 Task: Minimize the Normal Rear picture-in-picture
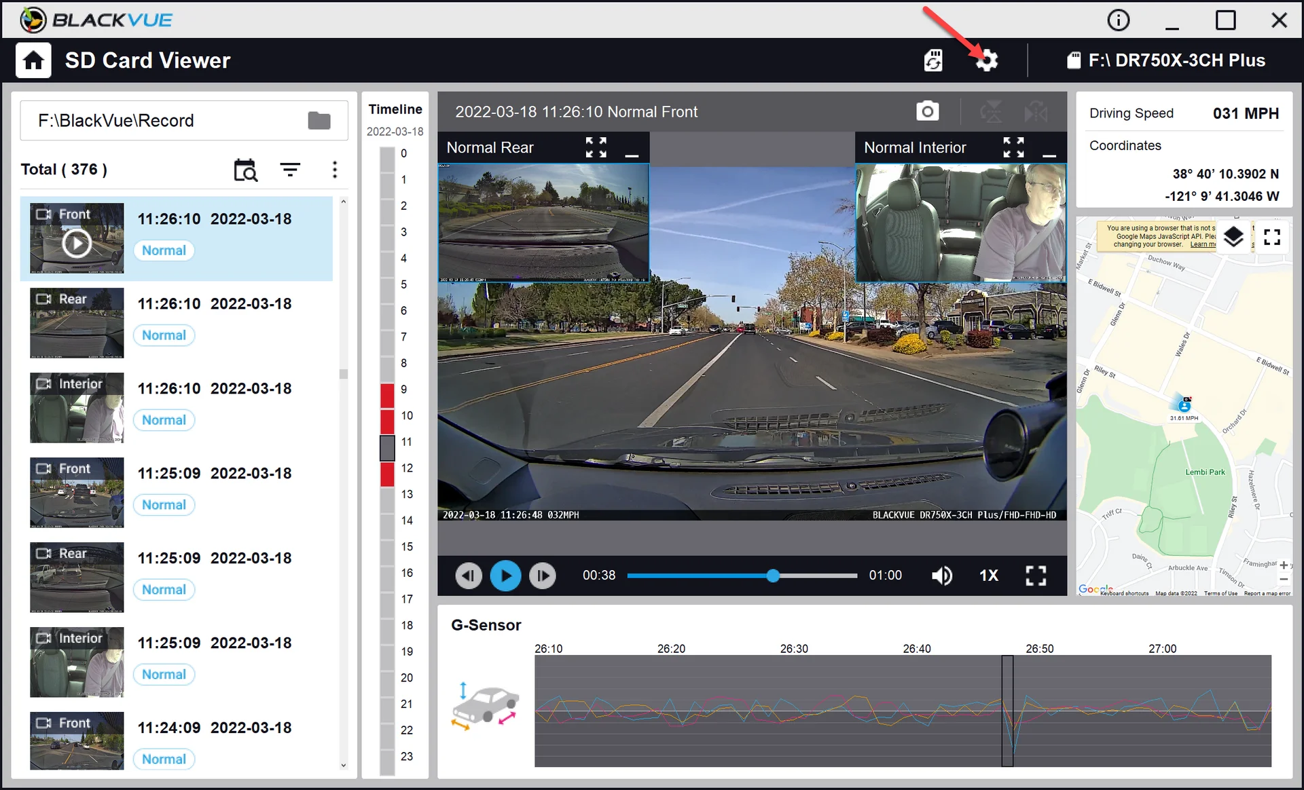click(x=632, y=155)
